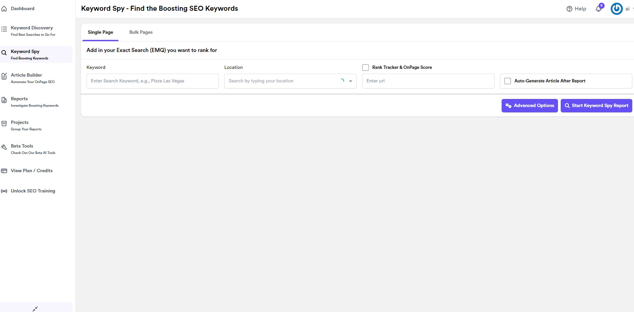Image resolution: width=634 pixels, height=312 pixels.
Task: Open the Help link
Action: click(576, 9)
